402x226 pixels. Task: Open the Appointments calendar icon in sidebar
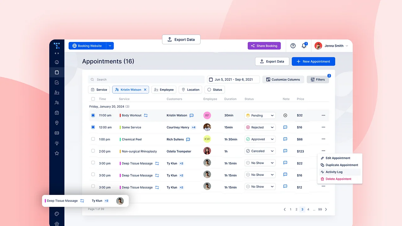pyautogui.click(x=57, y=72)
